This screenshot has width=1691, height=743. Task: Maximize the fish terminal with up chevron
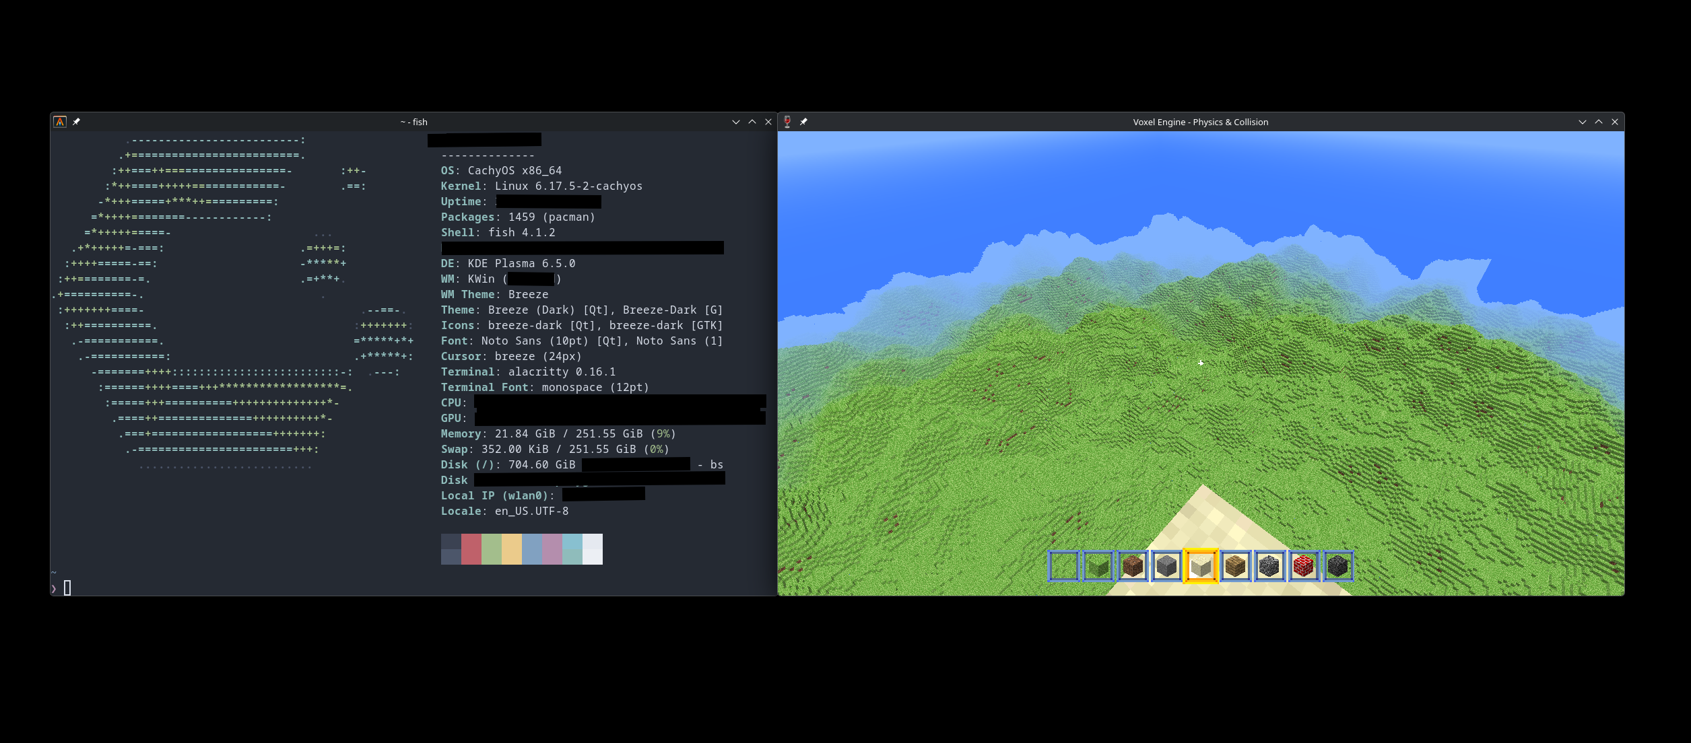(x=752, y=122)
